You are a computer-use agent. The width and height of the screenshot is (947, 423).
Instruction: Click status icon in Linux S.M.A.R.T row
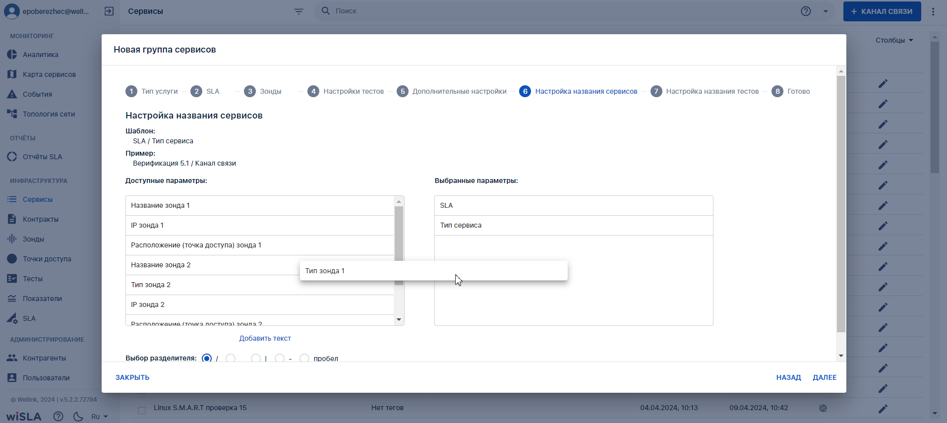(x=823, y=408)
